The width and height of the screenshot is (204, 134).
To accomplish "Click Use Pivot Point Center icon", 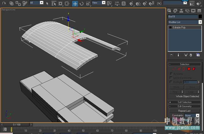I will tap(109, 3).
